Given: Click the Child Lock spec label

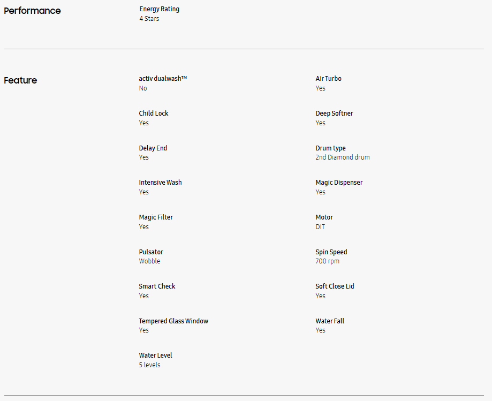Looking at the screenshot, I should click(x=154, y=114).
